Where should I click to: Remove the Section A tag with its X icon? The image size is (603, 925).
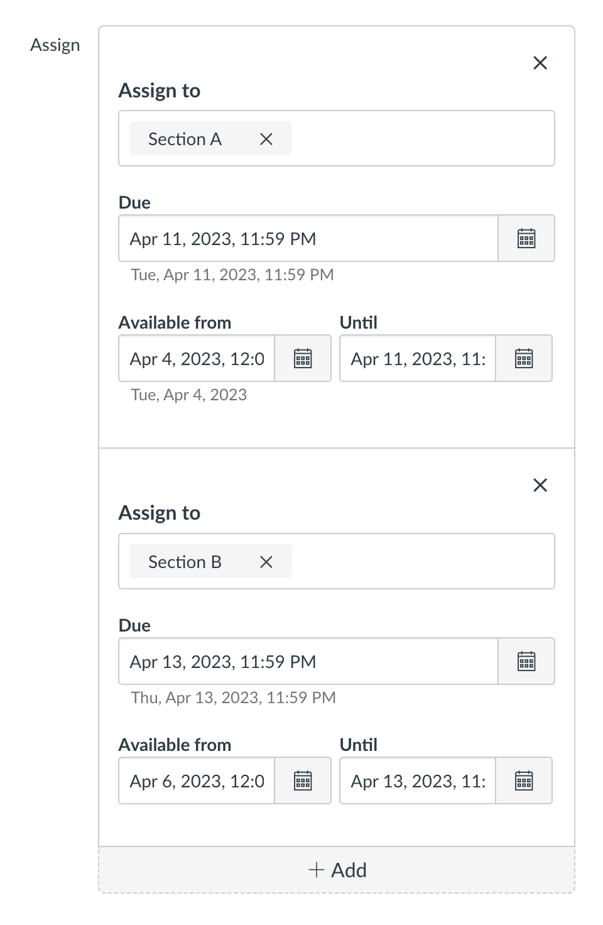pos(265,138)
